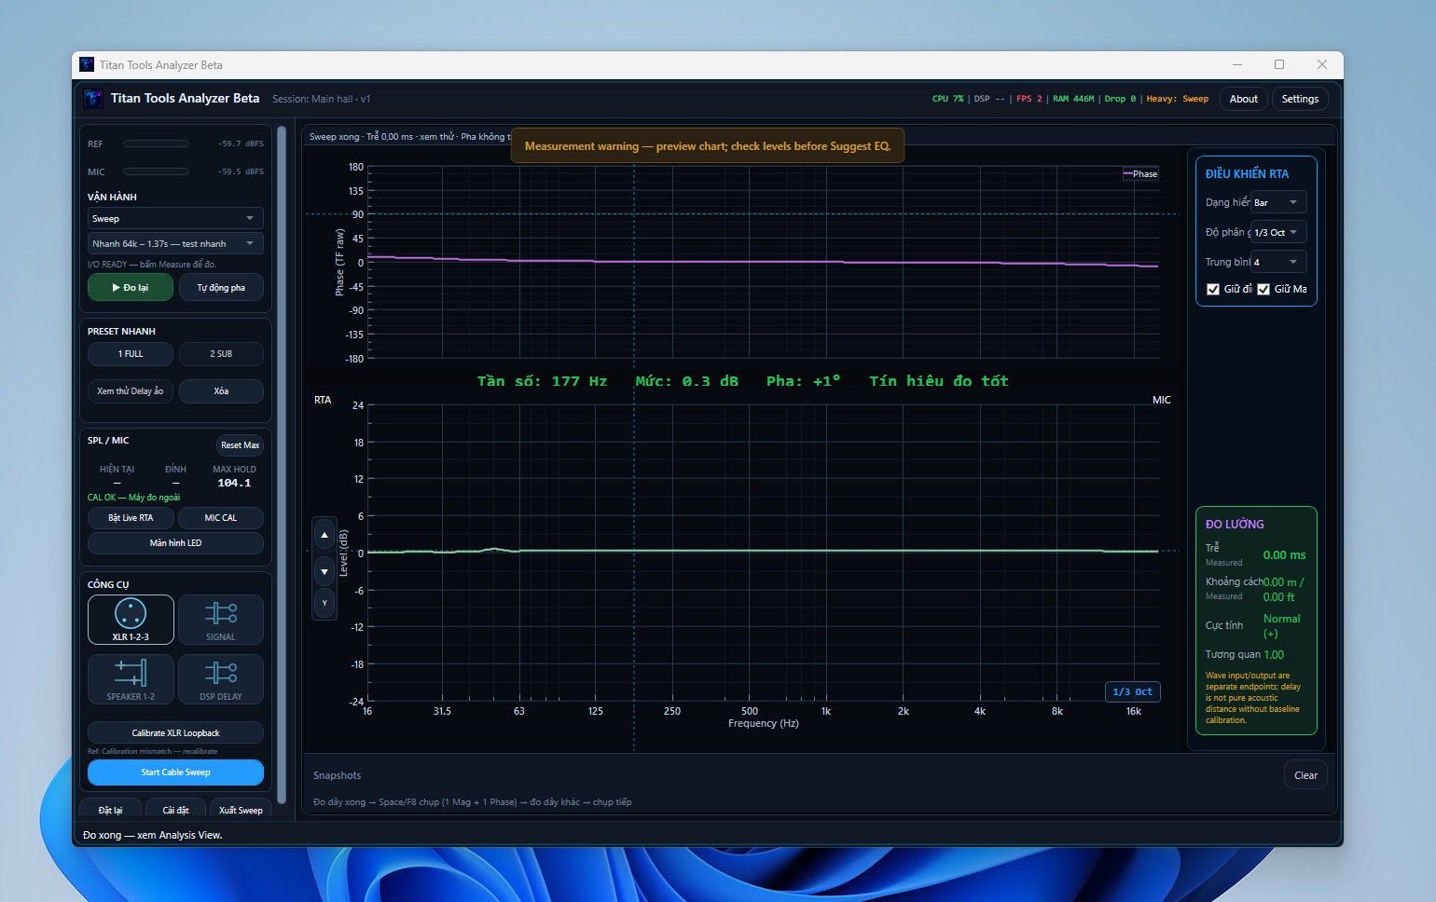Clear the Snapshots list
Image resolution: width=1436 pixels, height=902 pixels.
click(1305, 775)
